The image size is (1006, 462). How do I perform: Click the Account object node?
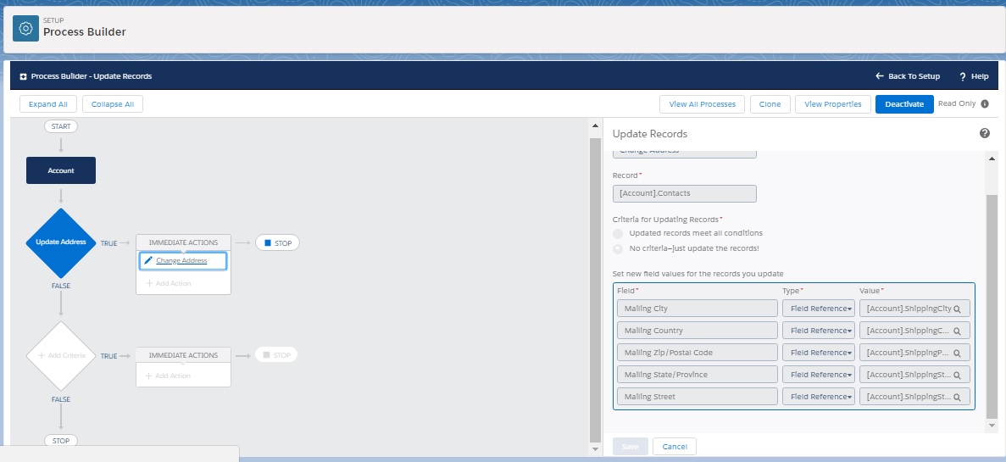(x=61, y=170)
